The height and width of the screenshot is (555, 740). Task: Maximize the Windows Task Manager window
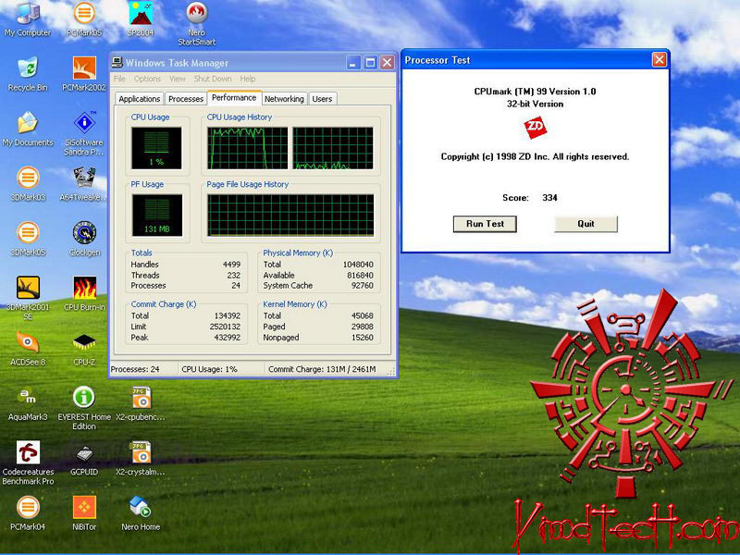click(x=370, y=62)
